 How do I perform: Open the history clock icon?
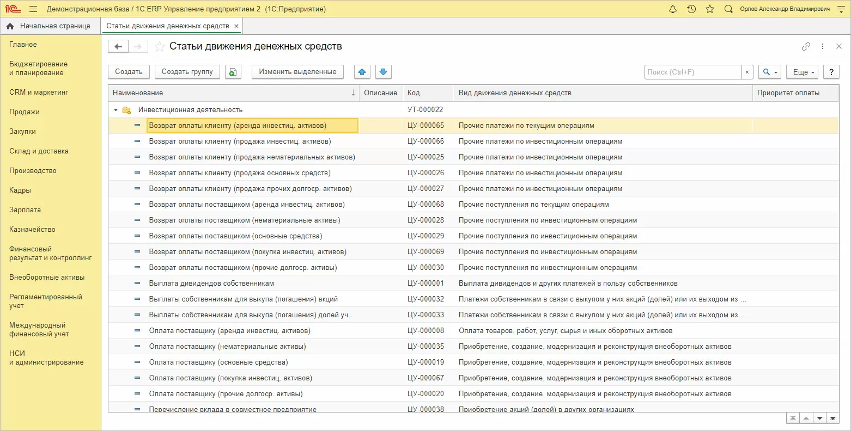pyautogui.click(x=691, y=9)
